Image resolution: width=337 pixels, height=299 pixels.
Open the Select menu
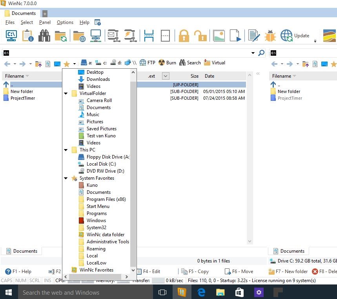(27, 22)
